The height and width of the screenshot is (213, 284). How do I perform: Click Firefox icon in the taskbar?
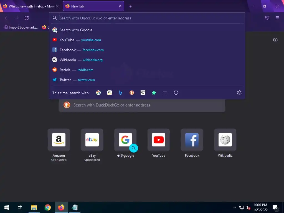[x=61, y=207]
